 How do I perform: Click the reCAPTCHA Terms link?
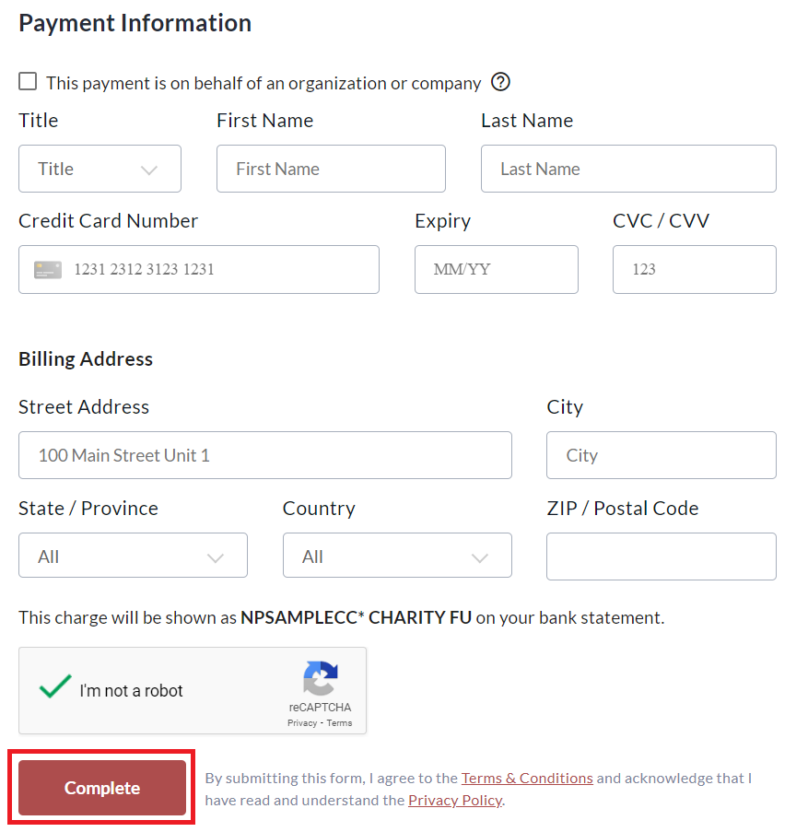point(339,723)
